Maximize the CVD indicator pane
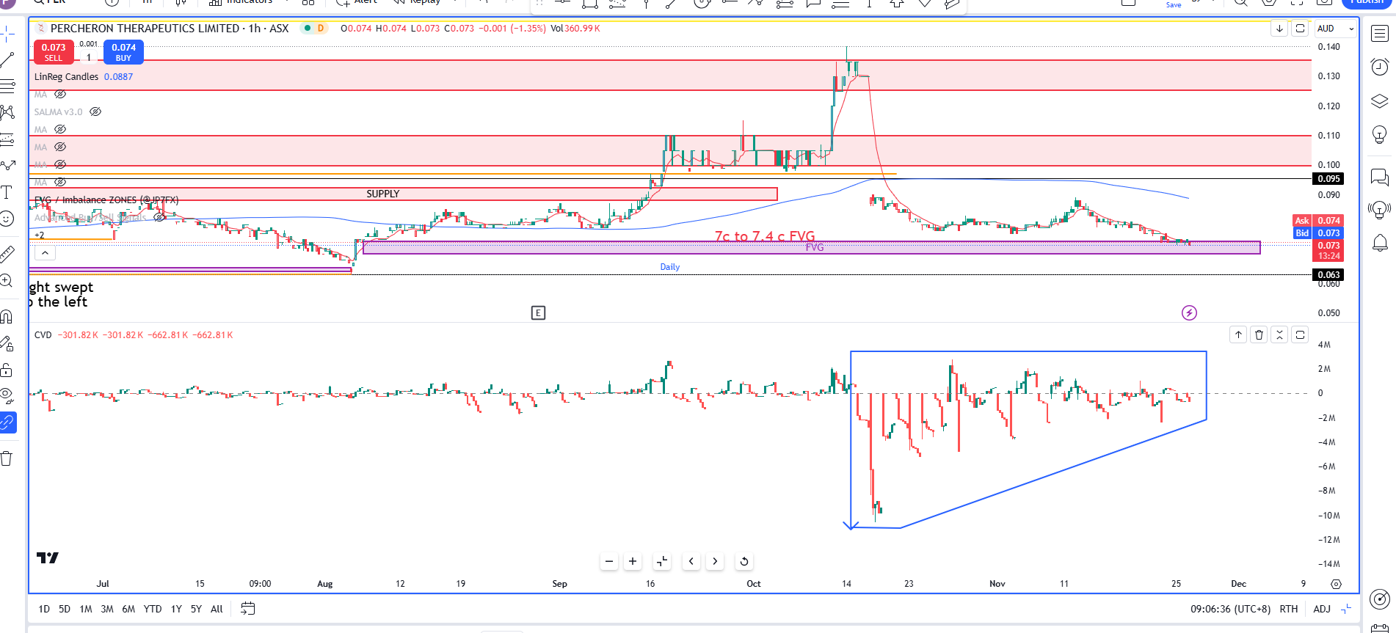The image size is (1396, 633). click(x=1300, y=335)
